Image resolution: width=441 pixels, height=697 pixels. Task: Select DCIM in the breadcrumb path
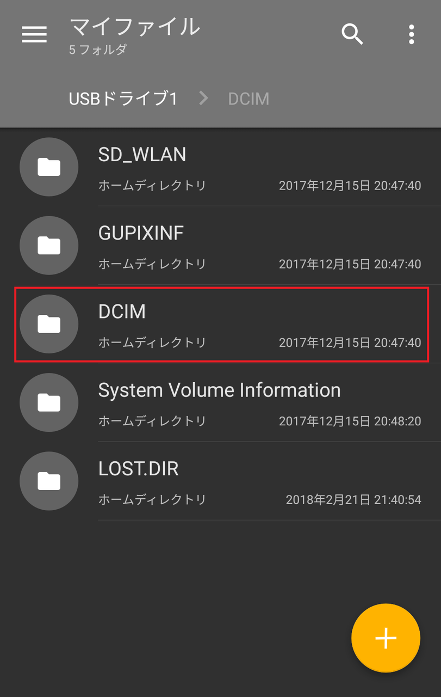pyautogui.click(x=249, y=99)
